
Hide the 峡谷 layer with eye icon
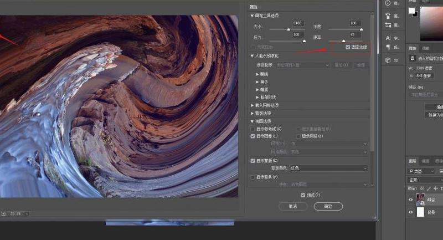(x=411, y=200)
